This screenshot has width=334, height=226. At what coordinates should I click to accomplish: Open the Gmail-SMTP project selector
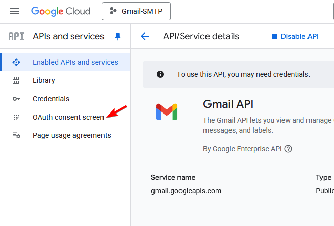point(136,11)
